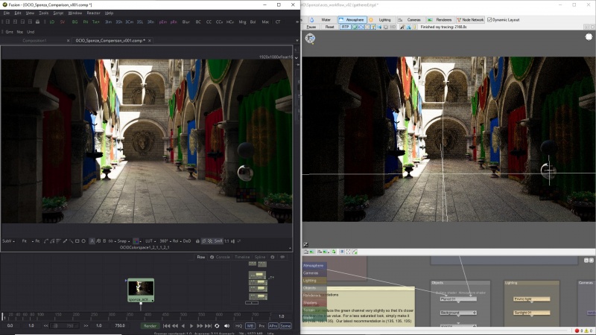
Task: Click the white sun icon in Terragen preview
Action: [589, 36]
